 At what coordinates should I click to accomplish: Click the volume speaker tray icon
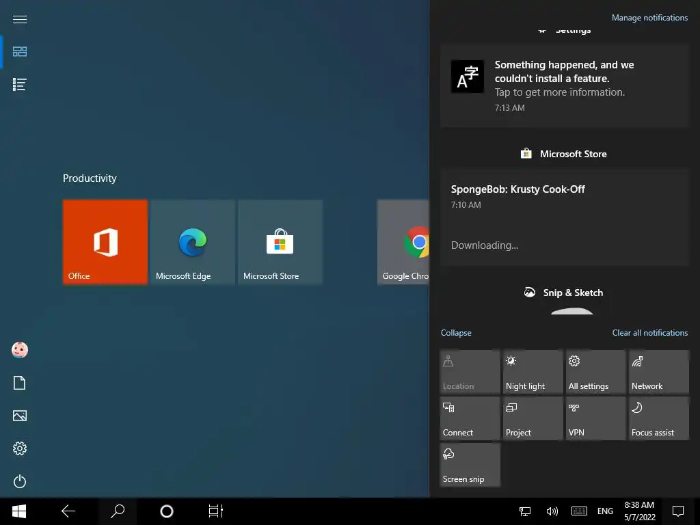click(552, 511)
